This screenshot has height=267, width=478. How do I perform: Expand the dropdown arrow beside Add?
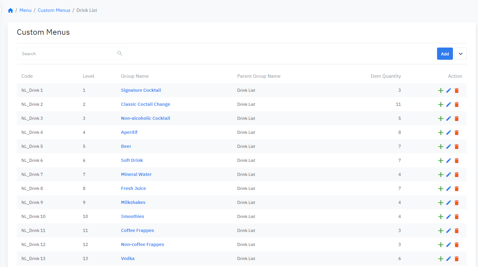(x=460, y=54)
